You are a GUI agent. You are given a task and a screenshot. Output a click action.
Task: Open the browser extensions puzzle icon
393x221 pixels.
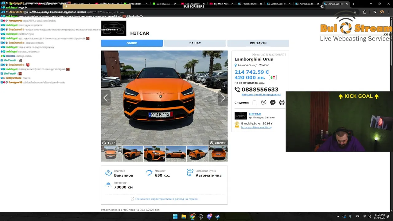[365, 12]
